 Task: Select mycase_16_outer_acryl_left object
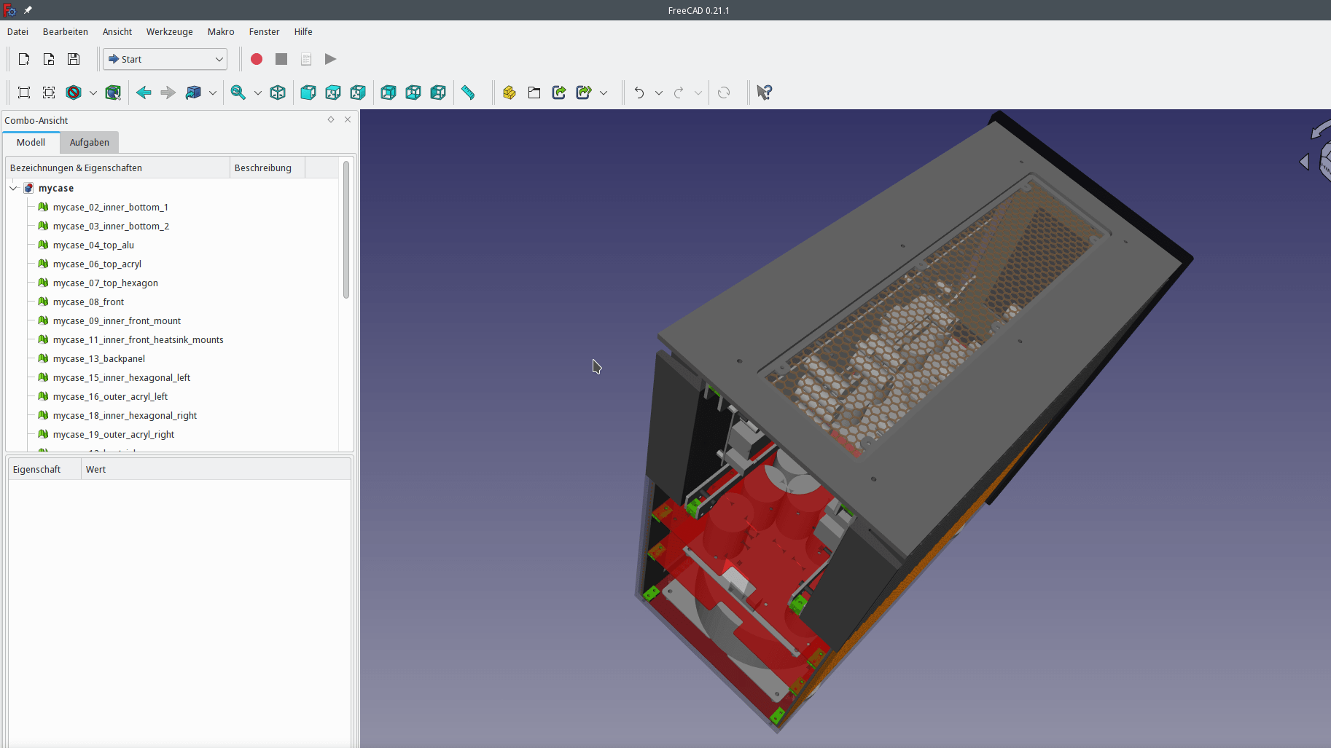click(x=110, y=396)
